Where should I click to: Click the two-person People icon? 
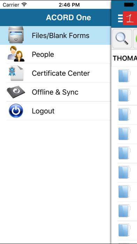click(x=16, y=54)
